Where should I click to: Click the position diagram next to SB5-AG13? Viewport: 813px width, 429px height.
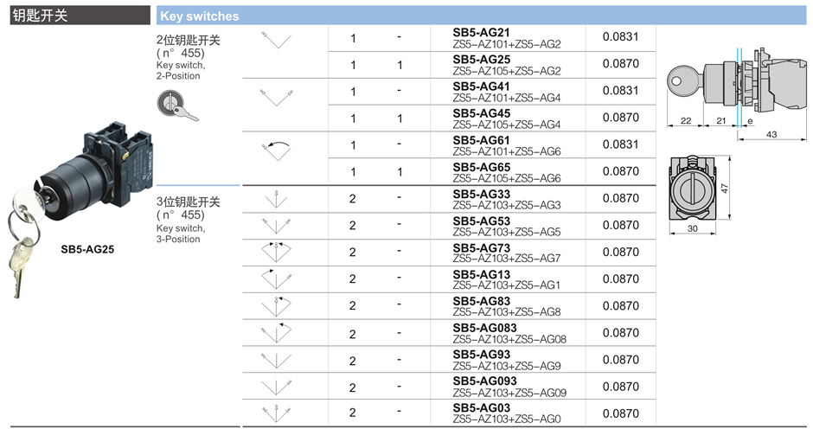[x=276, y=279]
